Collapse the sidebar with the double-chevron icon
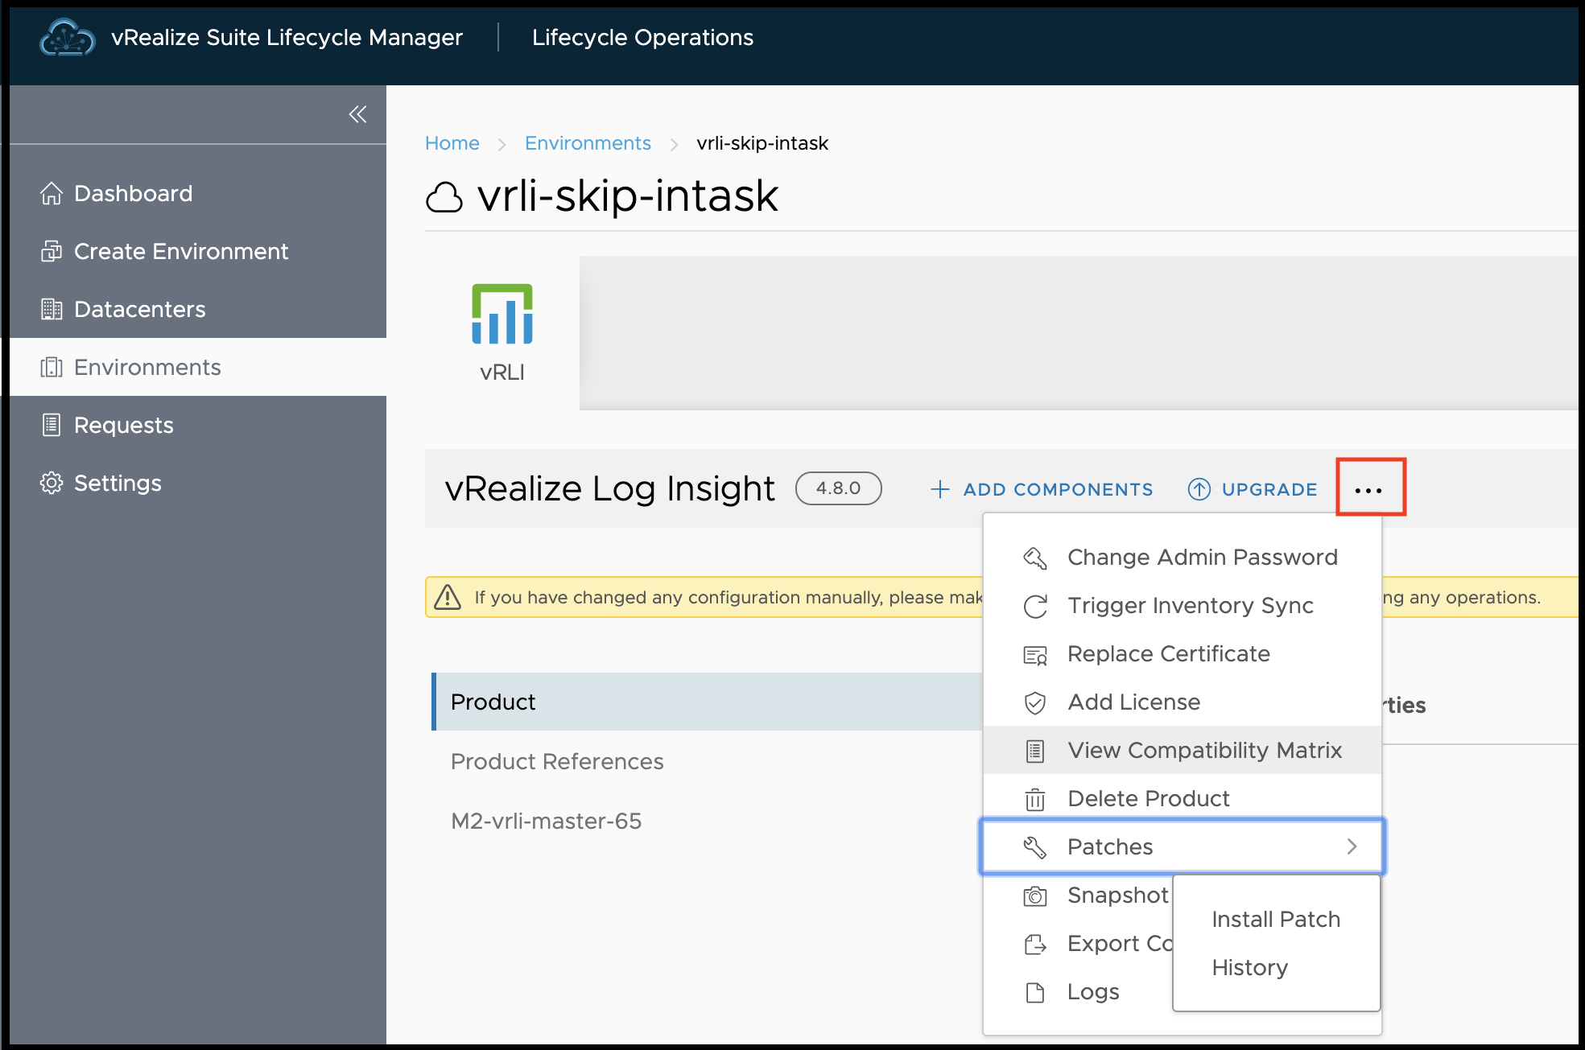Screen dimensions: 1585x1050 click(357, 114)
